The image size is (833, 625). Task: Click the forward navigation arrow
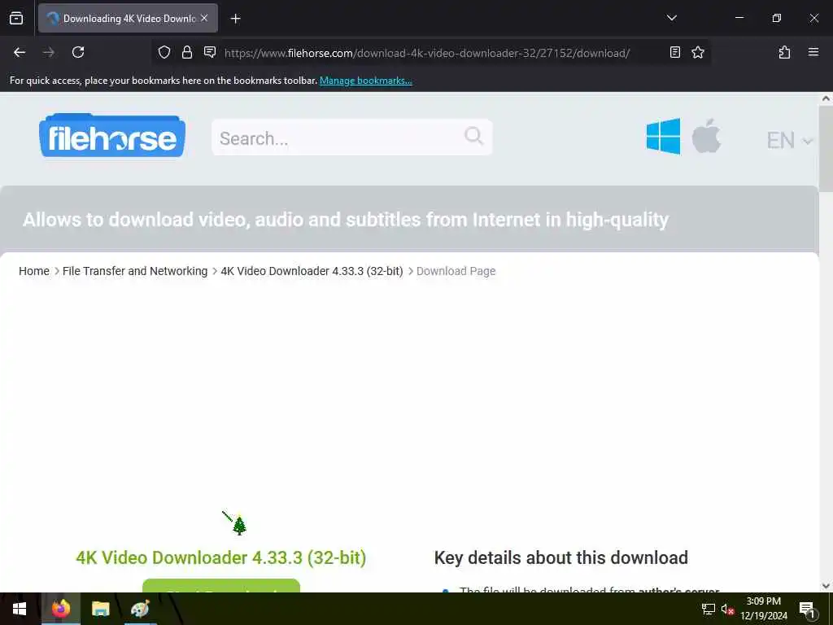pos(49,52)
